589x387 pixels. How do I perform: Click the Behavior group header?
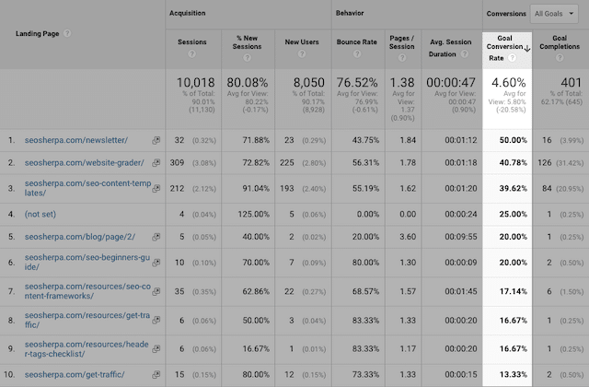pos(350,13)
